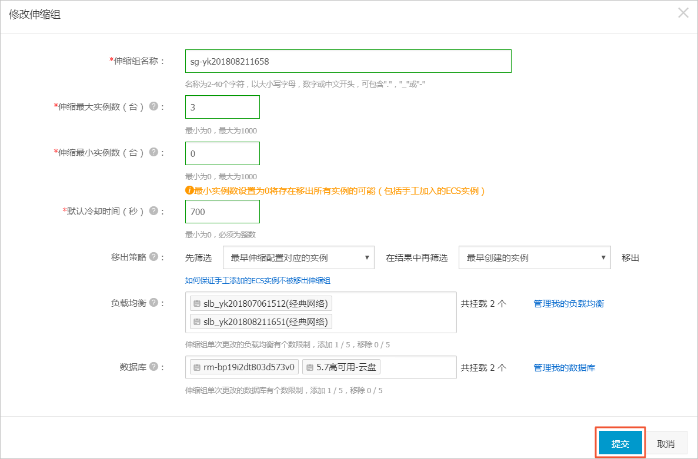
Task: Click the 在结果中再筛选 label
Action: (x=417, y=258)
